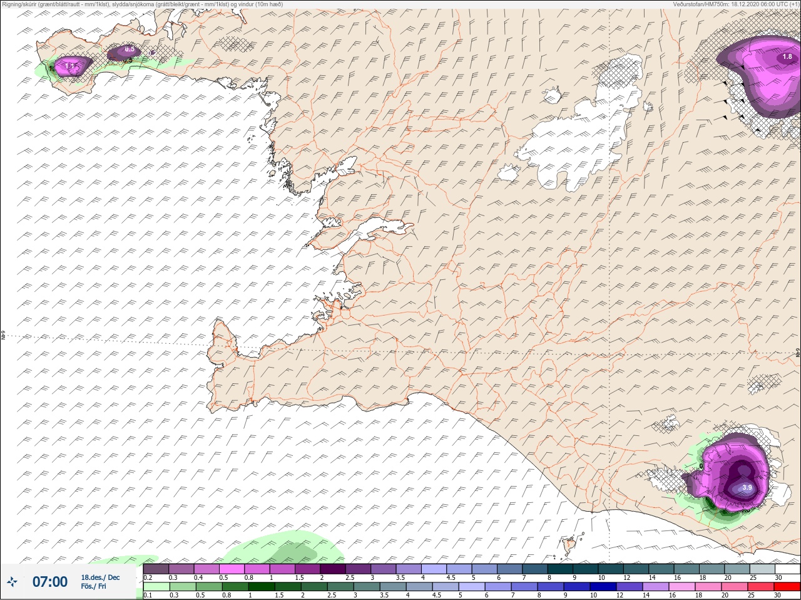801x600 pixels.
Task: Click the 1.1 precipitation value label in the northwest
Action: pos(70,65)
